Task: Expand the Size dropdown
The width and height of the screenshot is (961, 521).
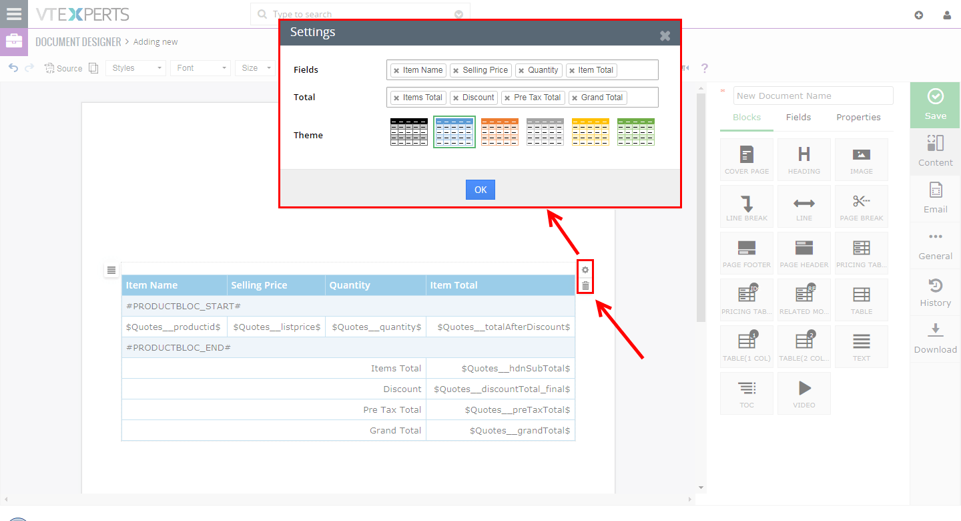Action: coord(254,67)
